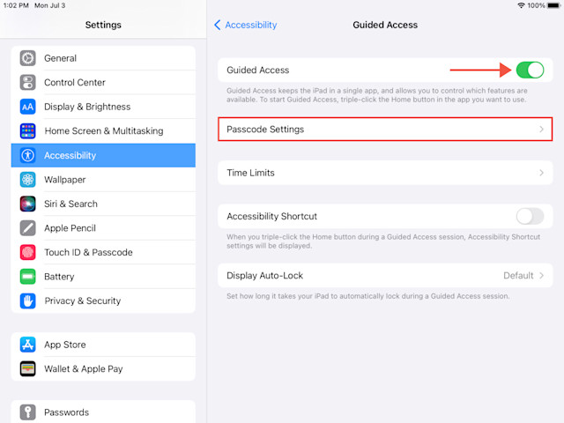Expand Passcode Settings chevron
This screenshot has width=564, height=423.
541,130
